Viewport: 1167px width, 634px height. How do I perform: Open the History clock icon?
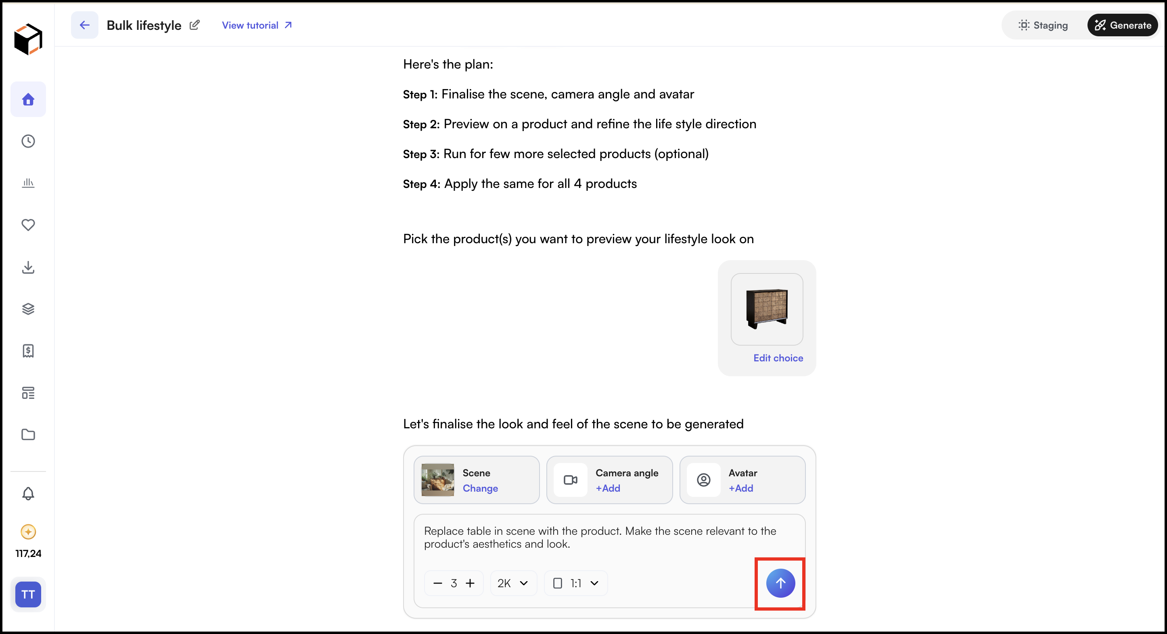tap(28, 141)
